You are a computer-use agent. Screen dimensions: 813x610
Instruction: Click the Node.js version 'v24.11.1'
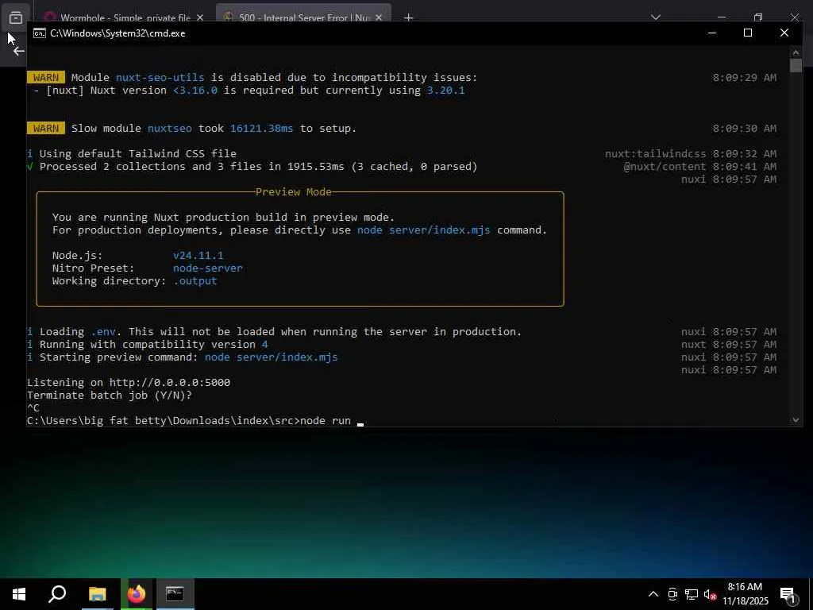(x=198, y=255)
